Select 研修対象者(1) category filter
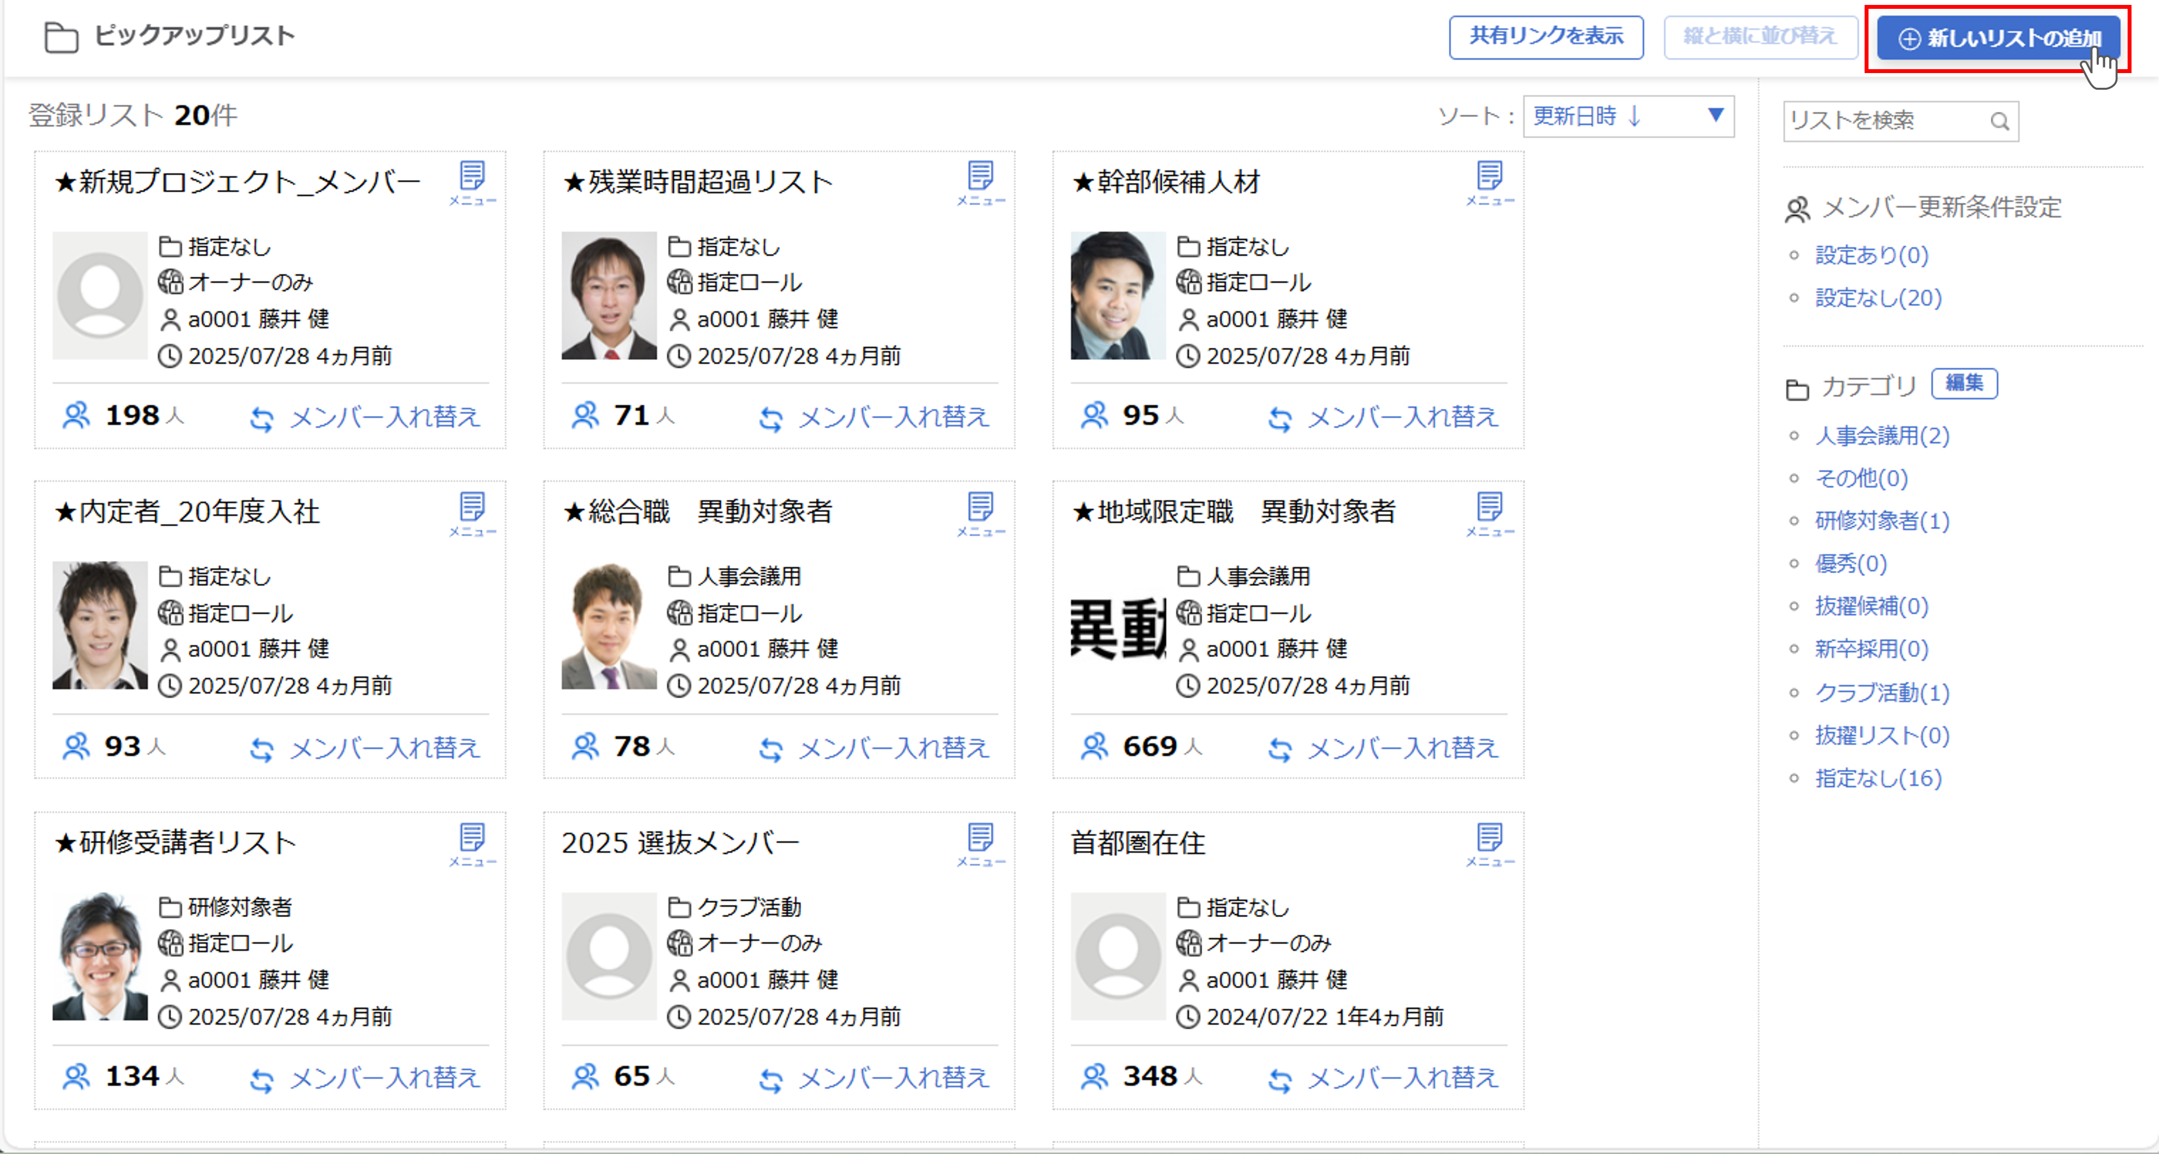The width and height of the screenshot is (2159, 1154). [1882, 521]
